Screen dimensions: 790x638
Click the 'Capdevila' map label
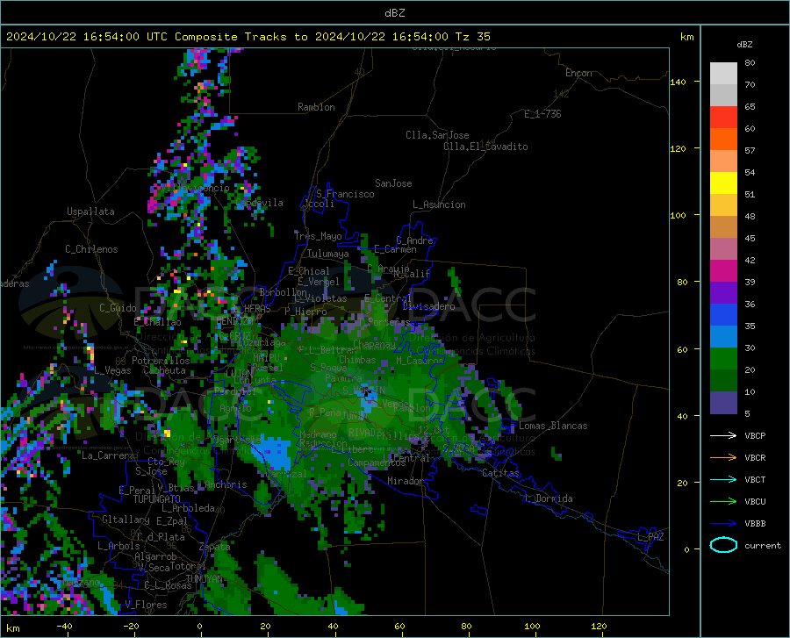259,203
